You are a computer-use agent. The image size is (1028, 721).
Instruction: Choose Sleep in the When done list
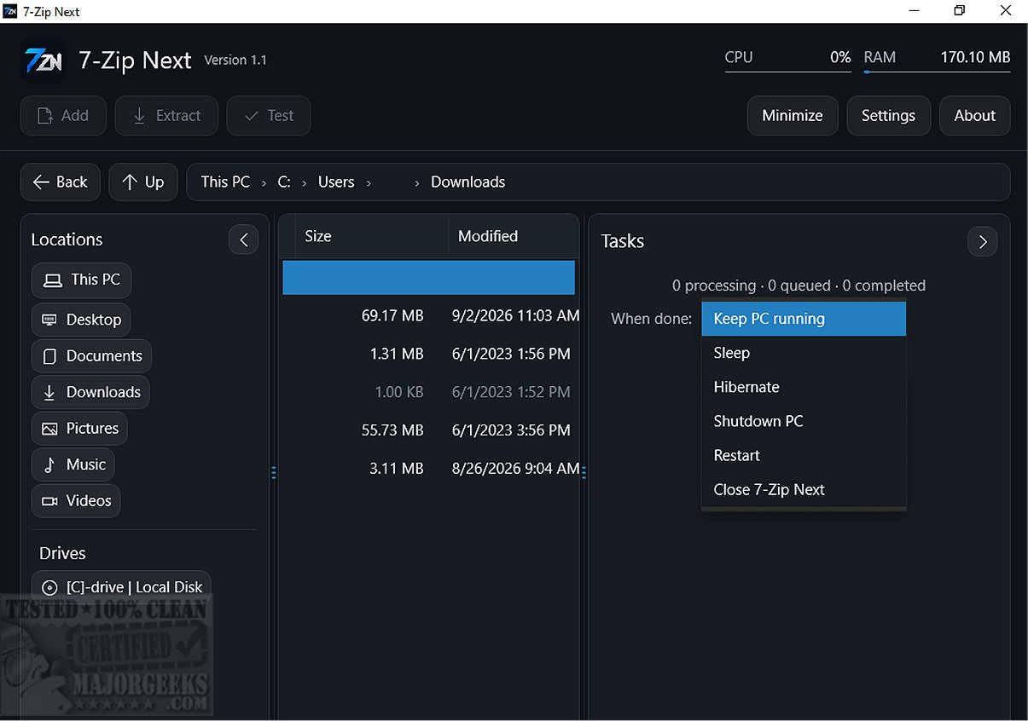pos(804,353)
